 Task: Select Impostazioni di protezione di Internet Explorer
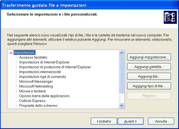pos(55,67)
